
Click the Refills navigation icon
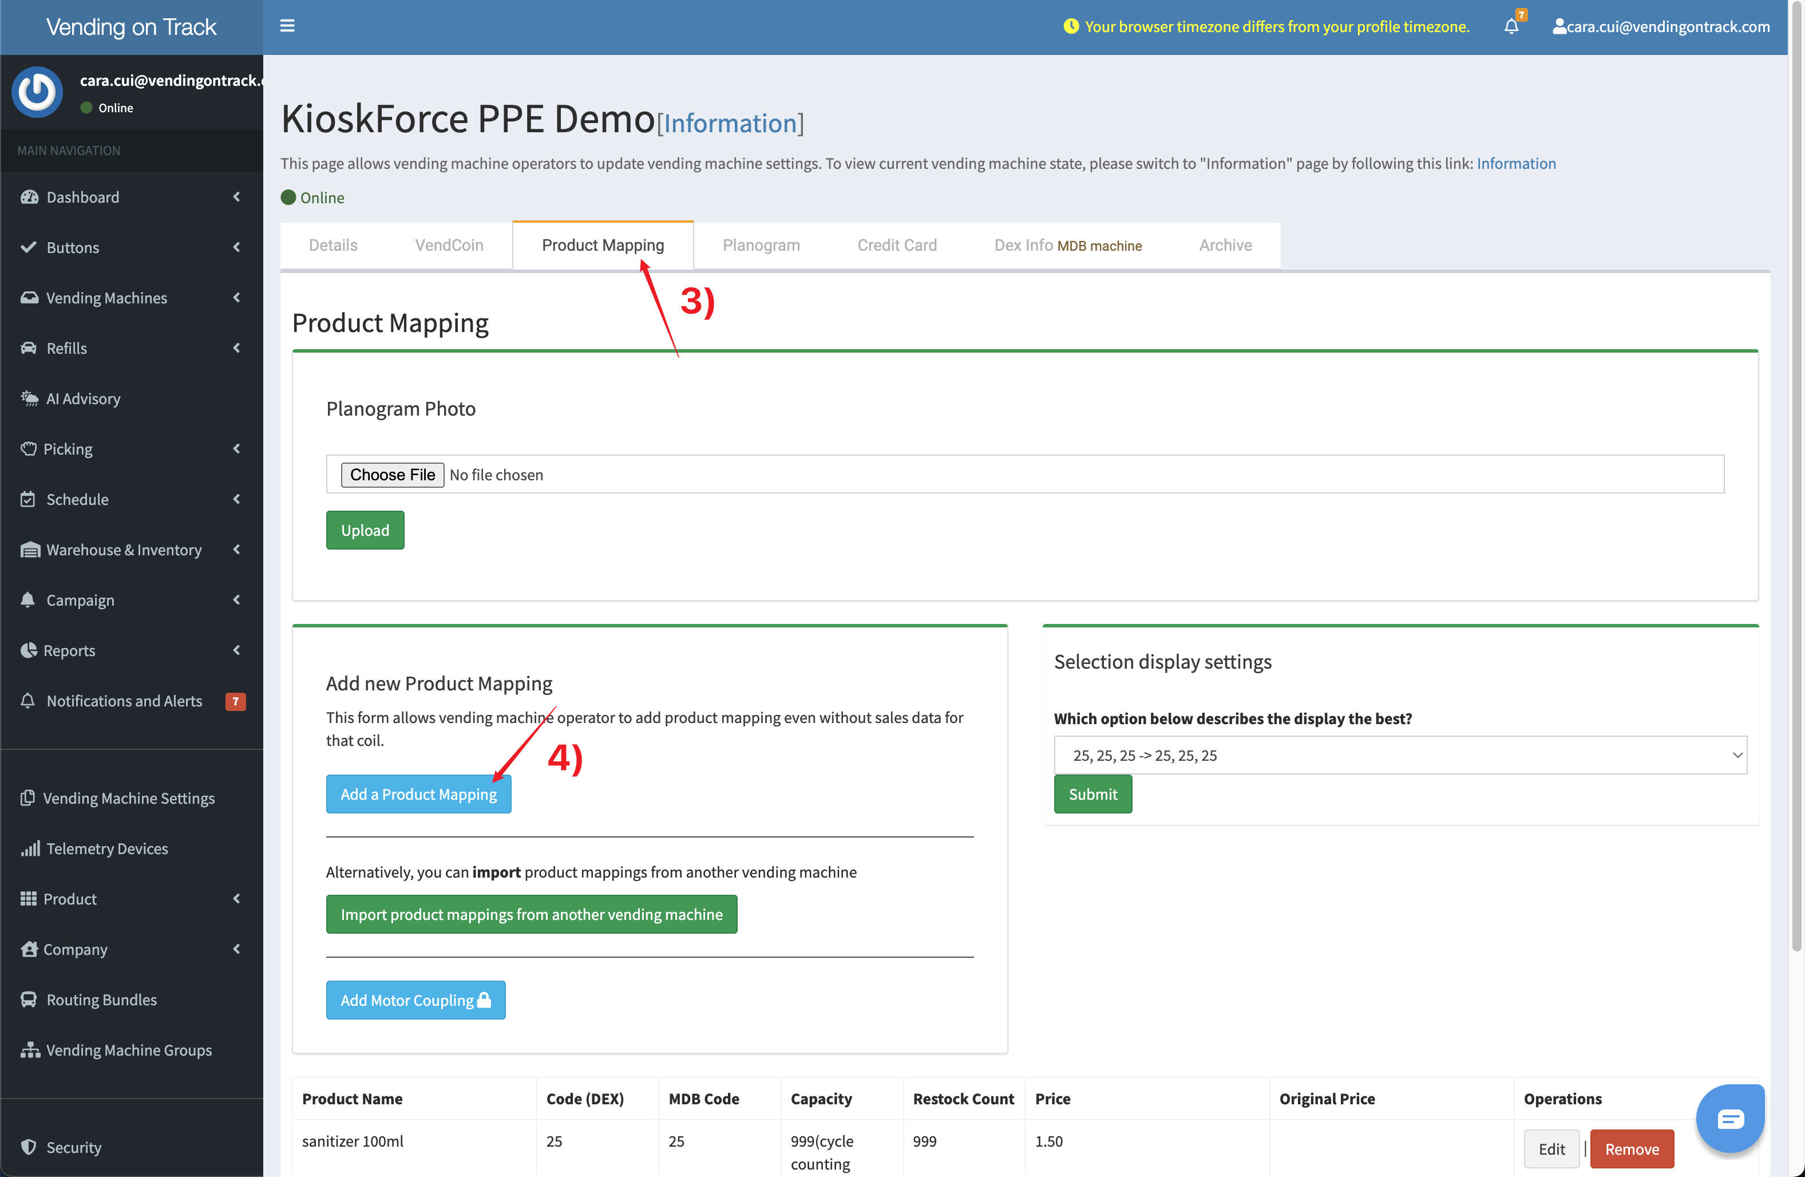[29, 347]
